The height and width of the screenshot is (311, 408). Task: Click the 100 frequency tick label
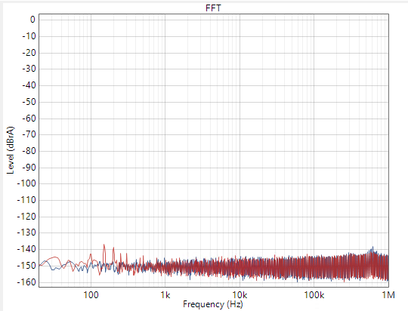pyautogui.click(x=91, y=295)
